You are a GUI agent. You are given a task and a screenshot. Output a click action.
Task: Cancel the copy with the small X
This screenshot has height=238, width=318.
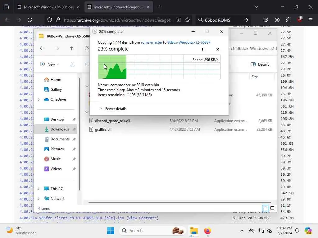click(218, 49)
